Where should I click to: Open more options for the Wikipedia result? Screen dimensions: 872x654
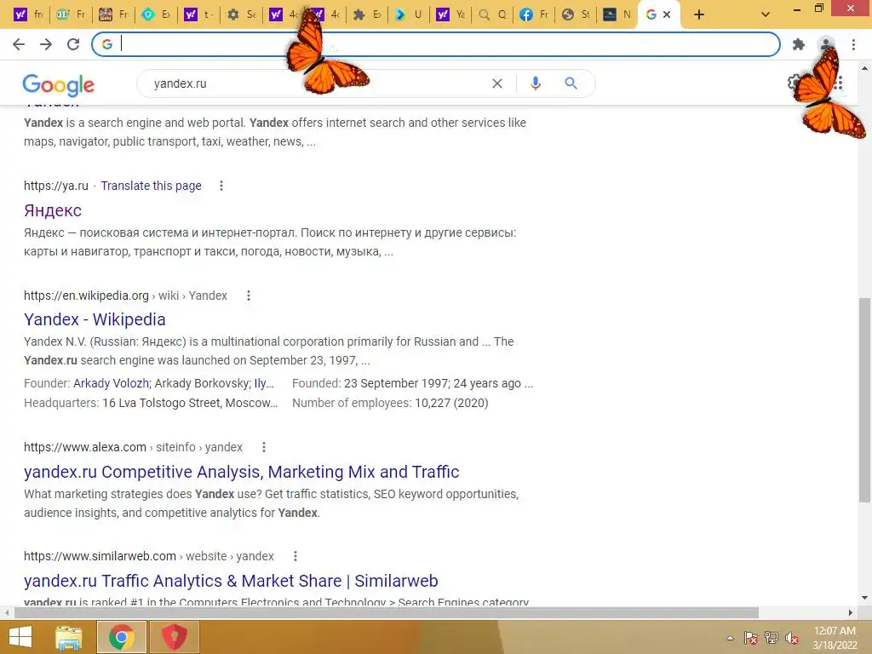pyautogui.click(x=249, y=295)
